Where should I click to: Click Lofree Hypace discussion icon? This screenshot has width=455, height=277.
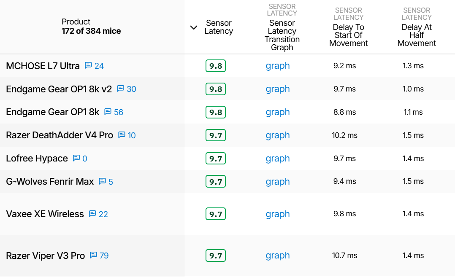pyautogui.click(x=76, y=158)
